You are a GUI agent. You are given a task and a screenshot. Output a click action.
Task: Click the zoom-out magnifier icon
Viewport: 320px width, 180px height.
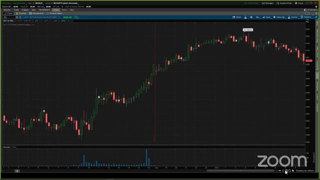click(289, 171)
